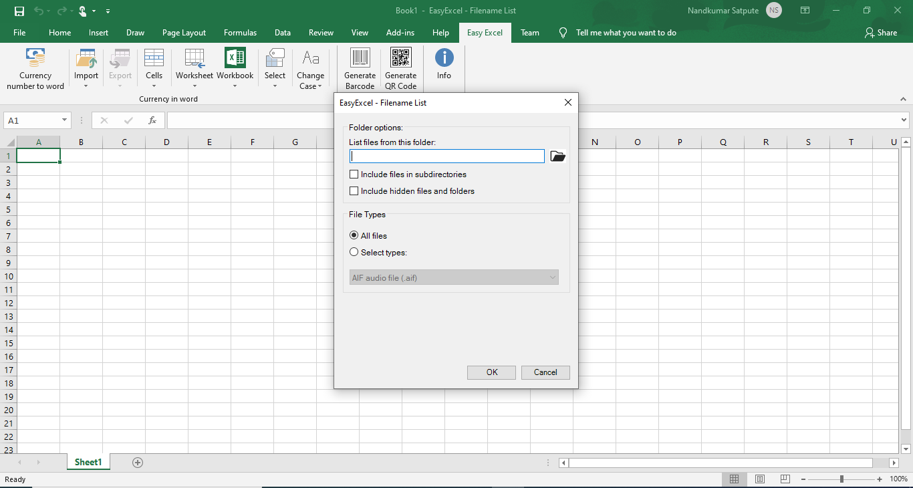913x488 pixels.
Task: Collapse the ribbon with the arrow
Action: pos(904,99)
